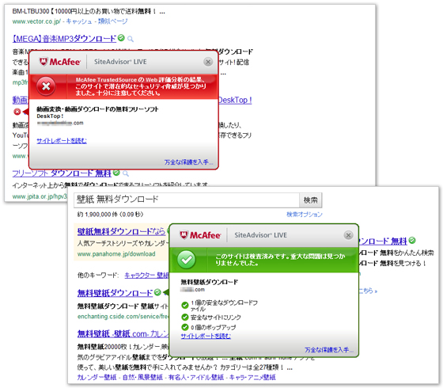Open サイトレポートを読む in red warning popup
The width and height of the screenshot is (443, 388).
[x=62, y=141]
